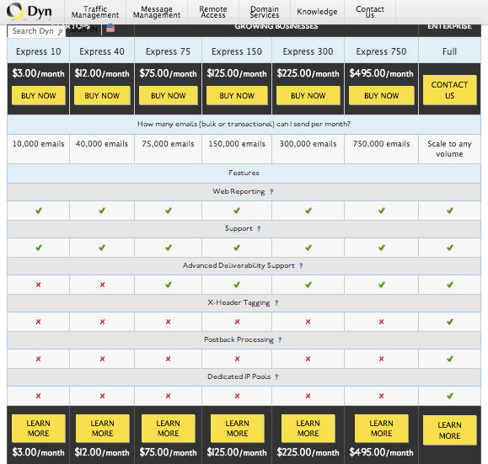Click the emails per month question row
The image size is (488, 464).
point(244,125)
